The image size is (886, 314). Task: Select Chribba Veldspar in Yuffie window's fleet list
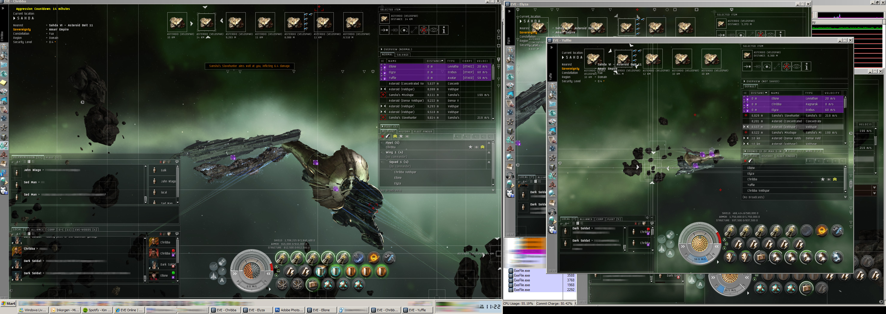click(794, 190)
